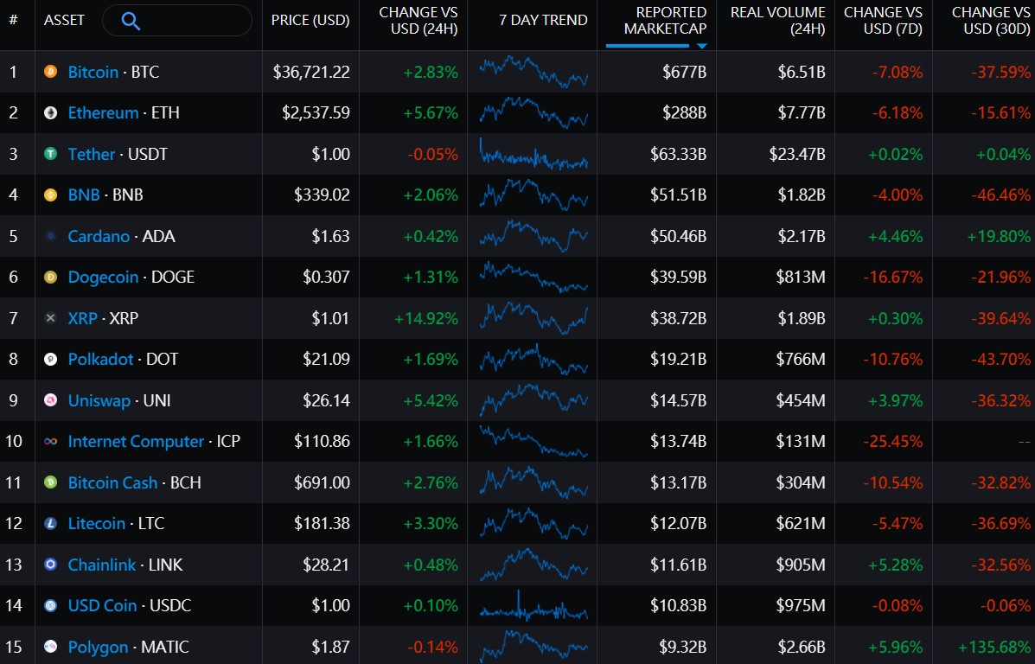Toggle sort arrow on Reported Marketcap
The width and height of the screenshot is (1035, 664).
click(701, 46)
